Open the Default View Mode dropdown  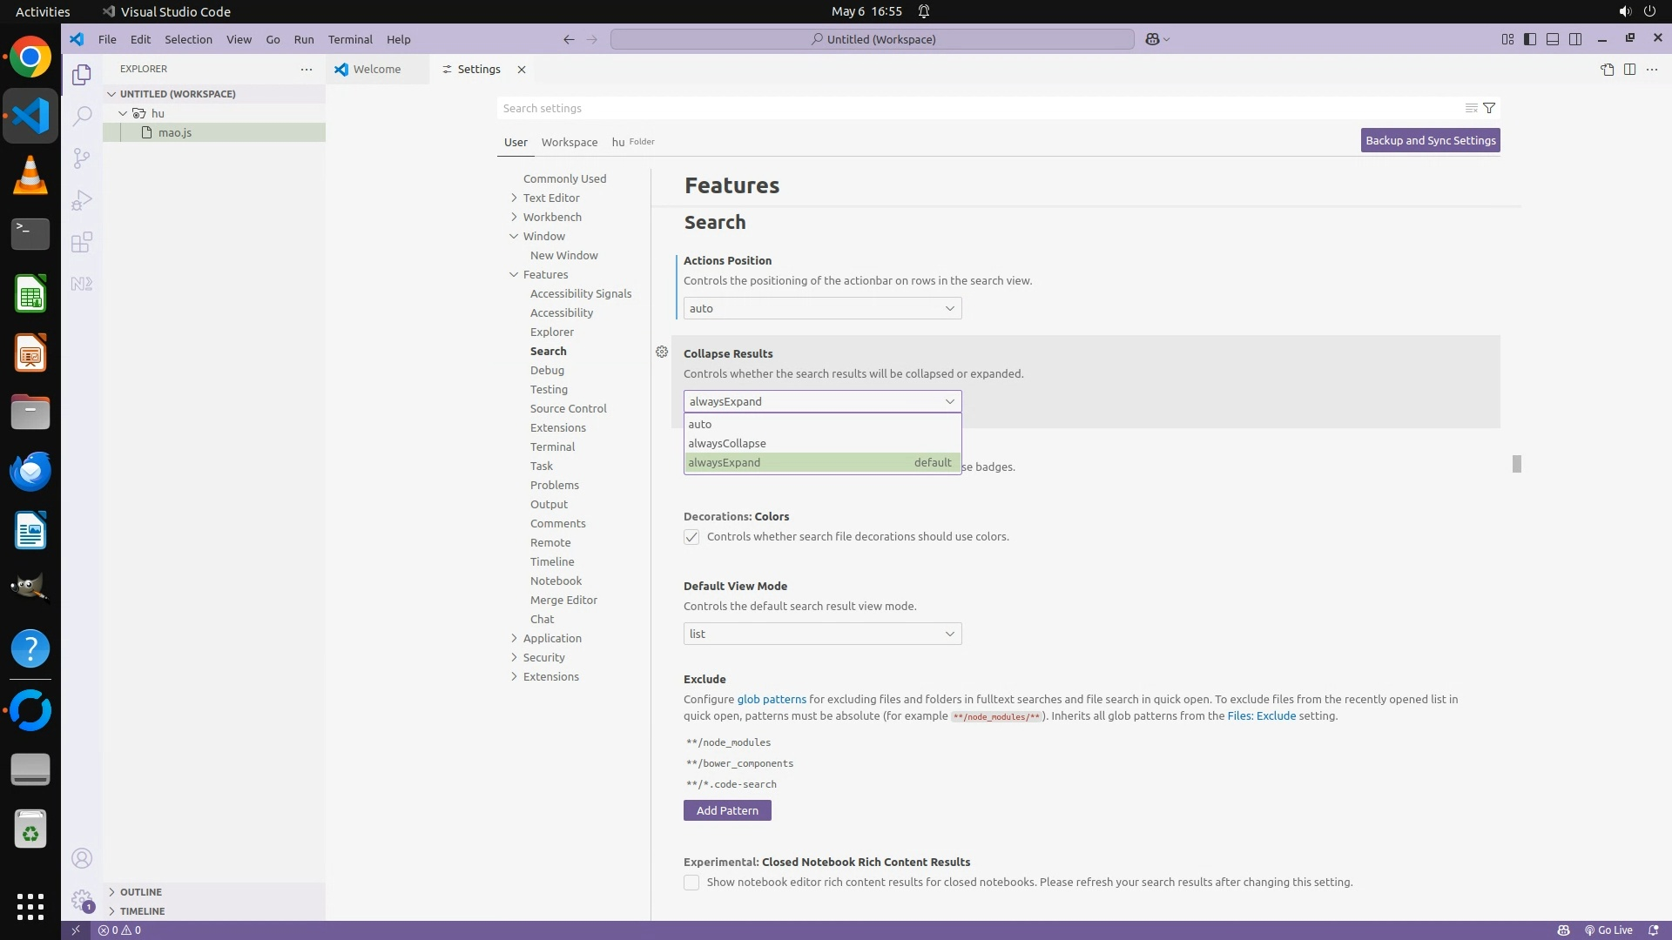[x=822, y=634]
